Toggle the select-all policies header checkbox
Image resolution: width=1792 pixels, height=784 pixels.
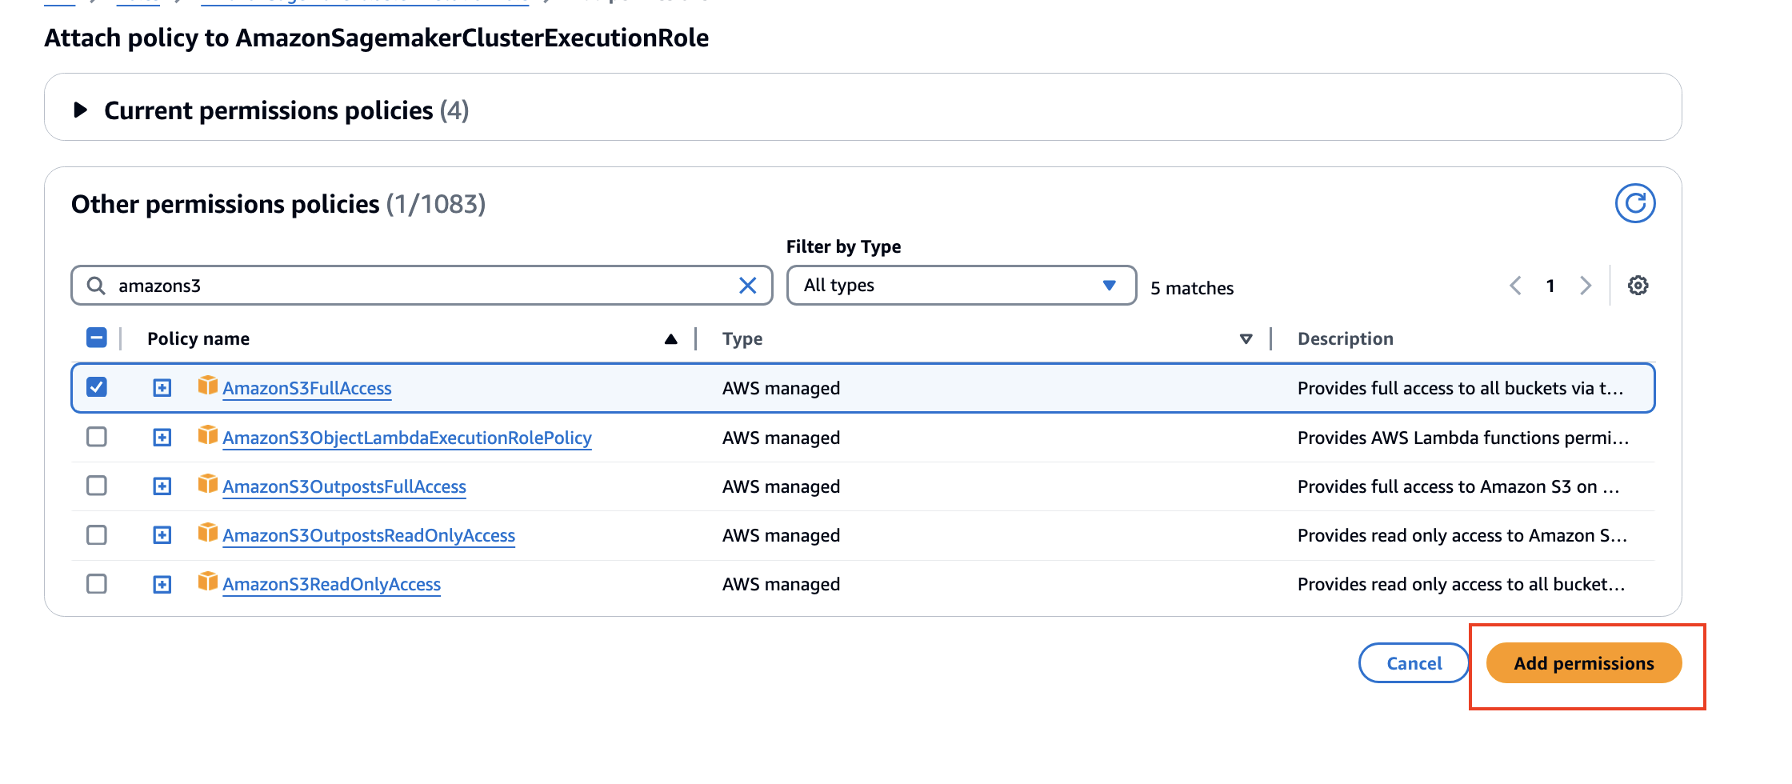click(97, 338)
